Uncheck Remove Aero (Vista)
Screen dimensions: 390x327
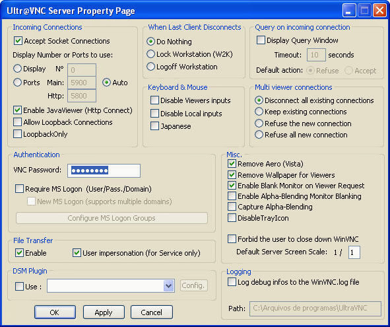pos(232,164)
